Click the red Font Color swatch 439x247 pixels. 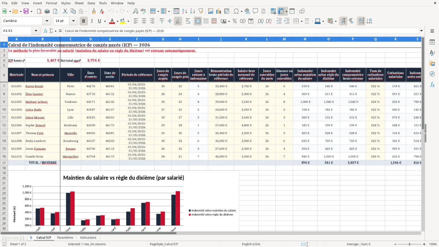click(x=112, y=21)
